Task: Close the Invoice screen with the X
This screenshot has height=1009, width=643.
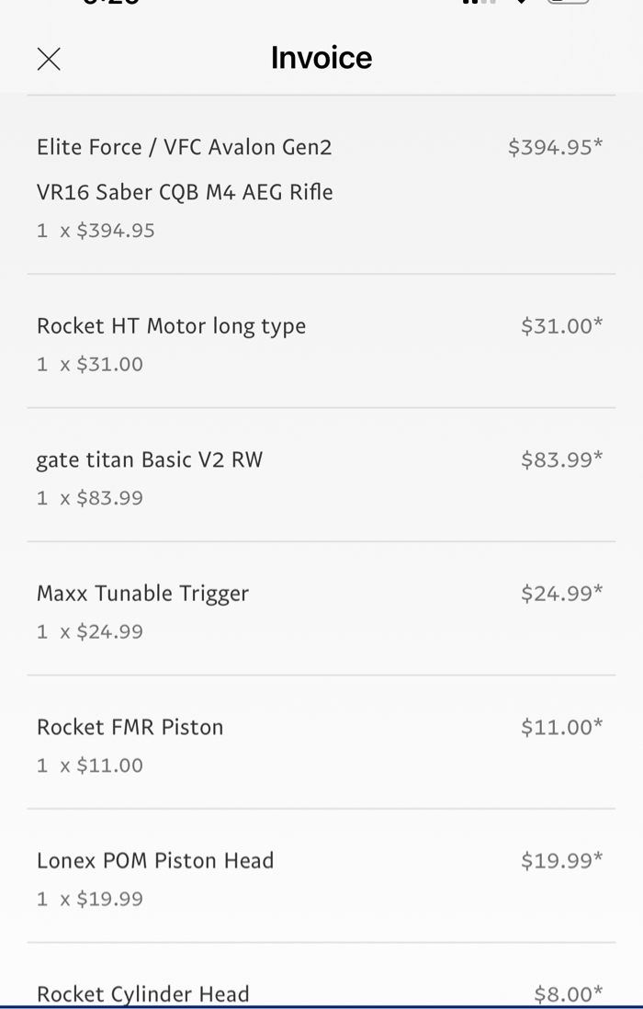Action: (49, 60)
